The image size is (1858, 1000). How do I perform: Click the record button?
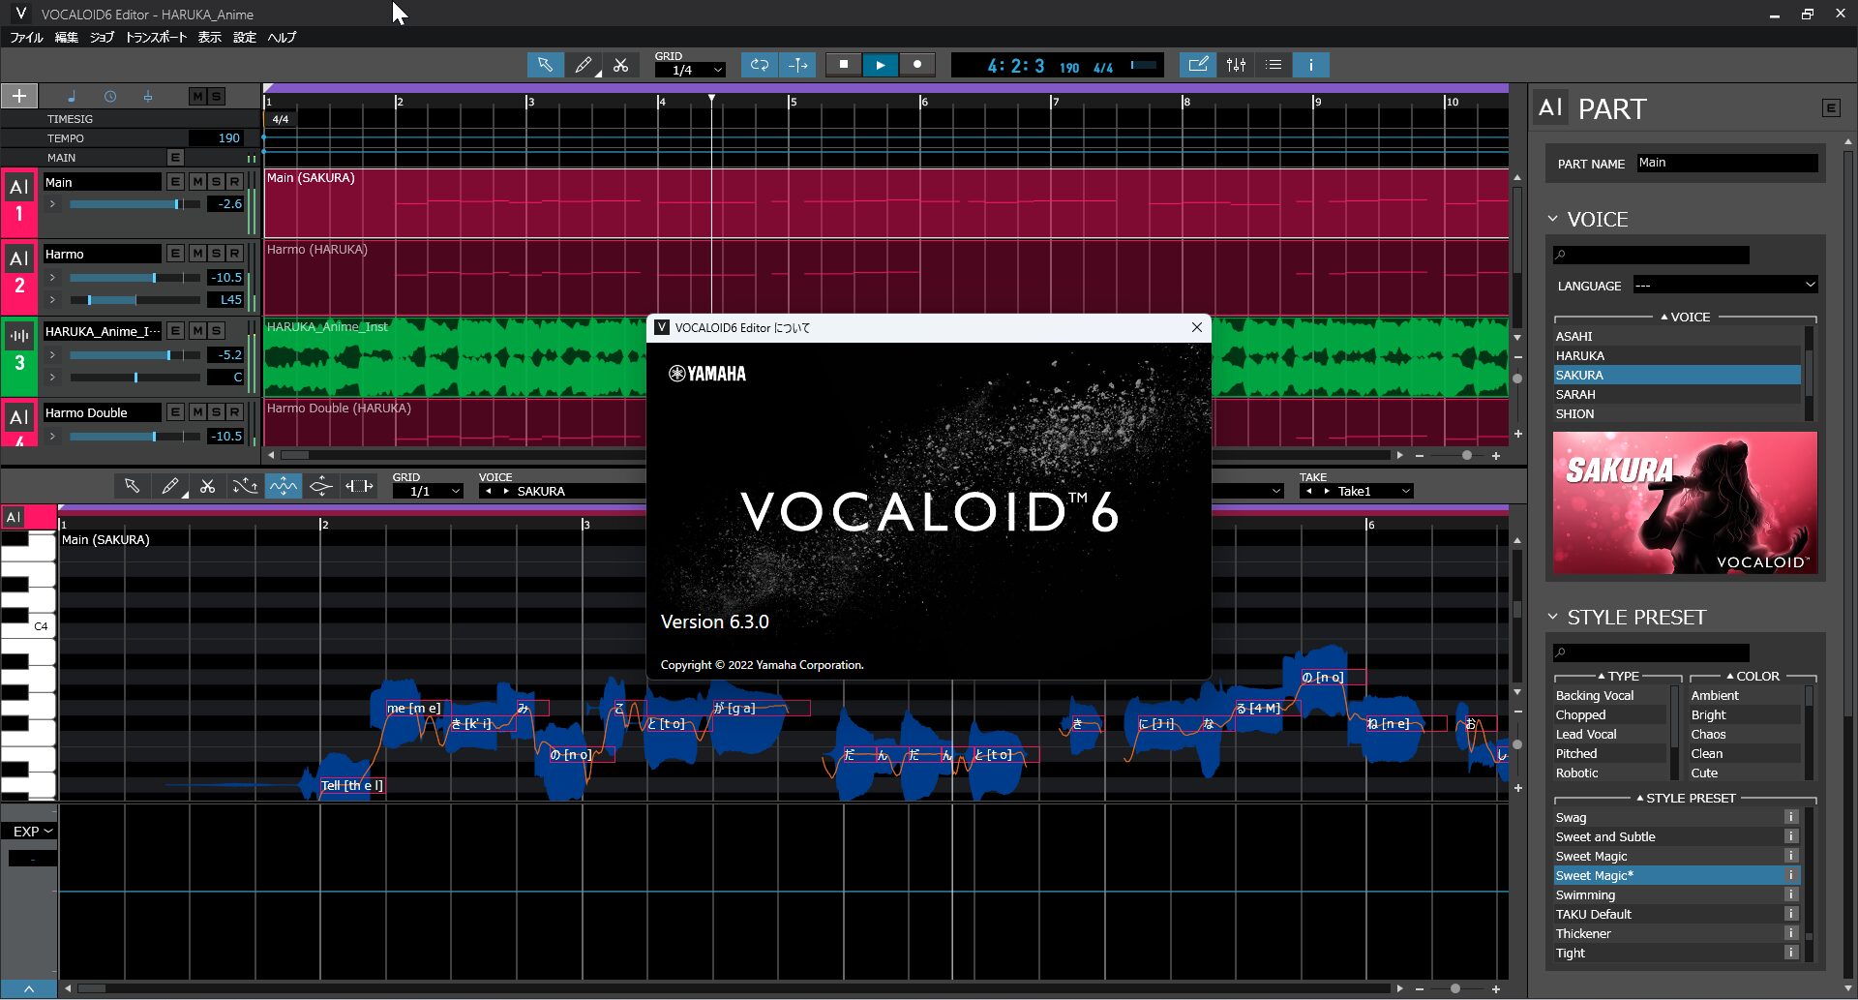917,65
